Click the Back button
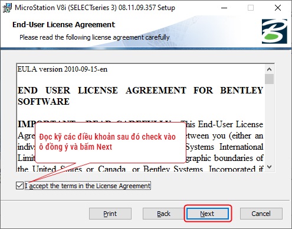 pos(163,214)
